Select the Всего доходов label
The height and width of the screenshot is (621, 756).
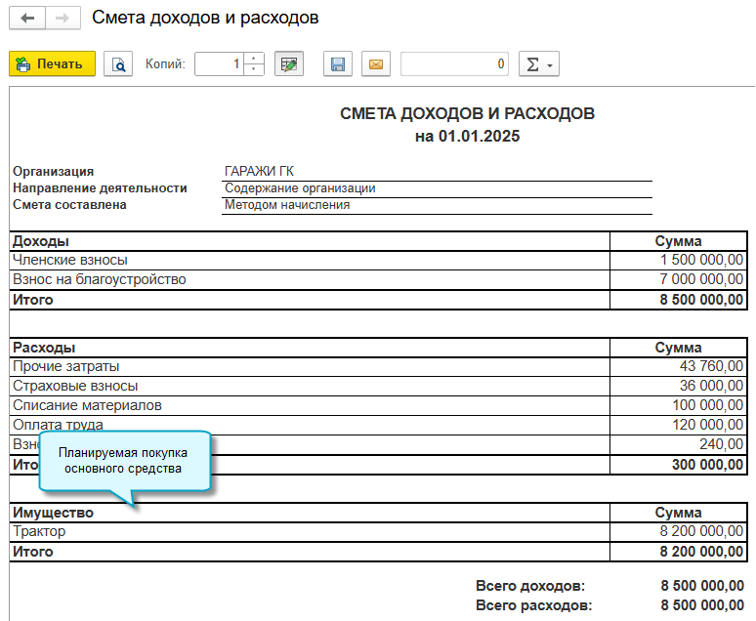[x=530, y=586]
